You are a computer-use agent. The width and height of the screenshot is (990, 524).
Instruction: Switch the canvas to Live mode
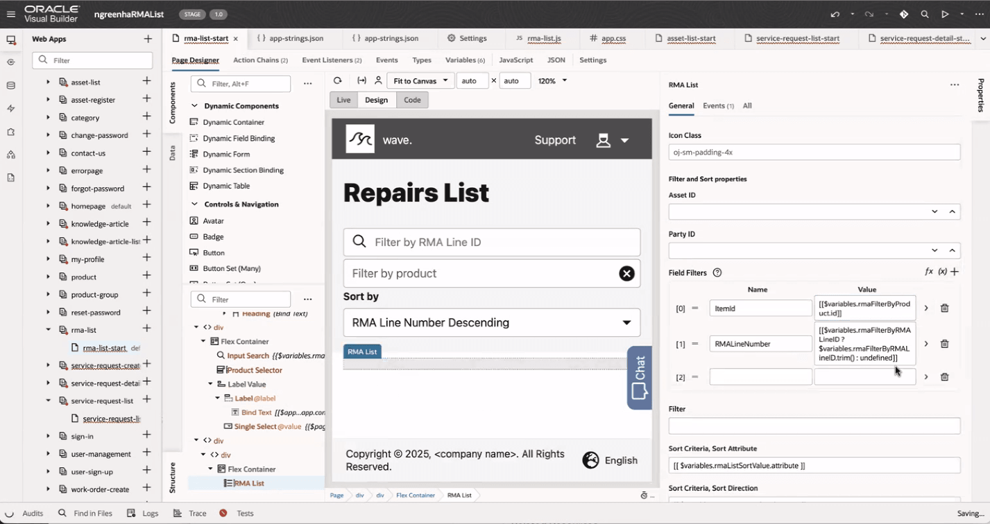[343, 100]
